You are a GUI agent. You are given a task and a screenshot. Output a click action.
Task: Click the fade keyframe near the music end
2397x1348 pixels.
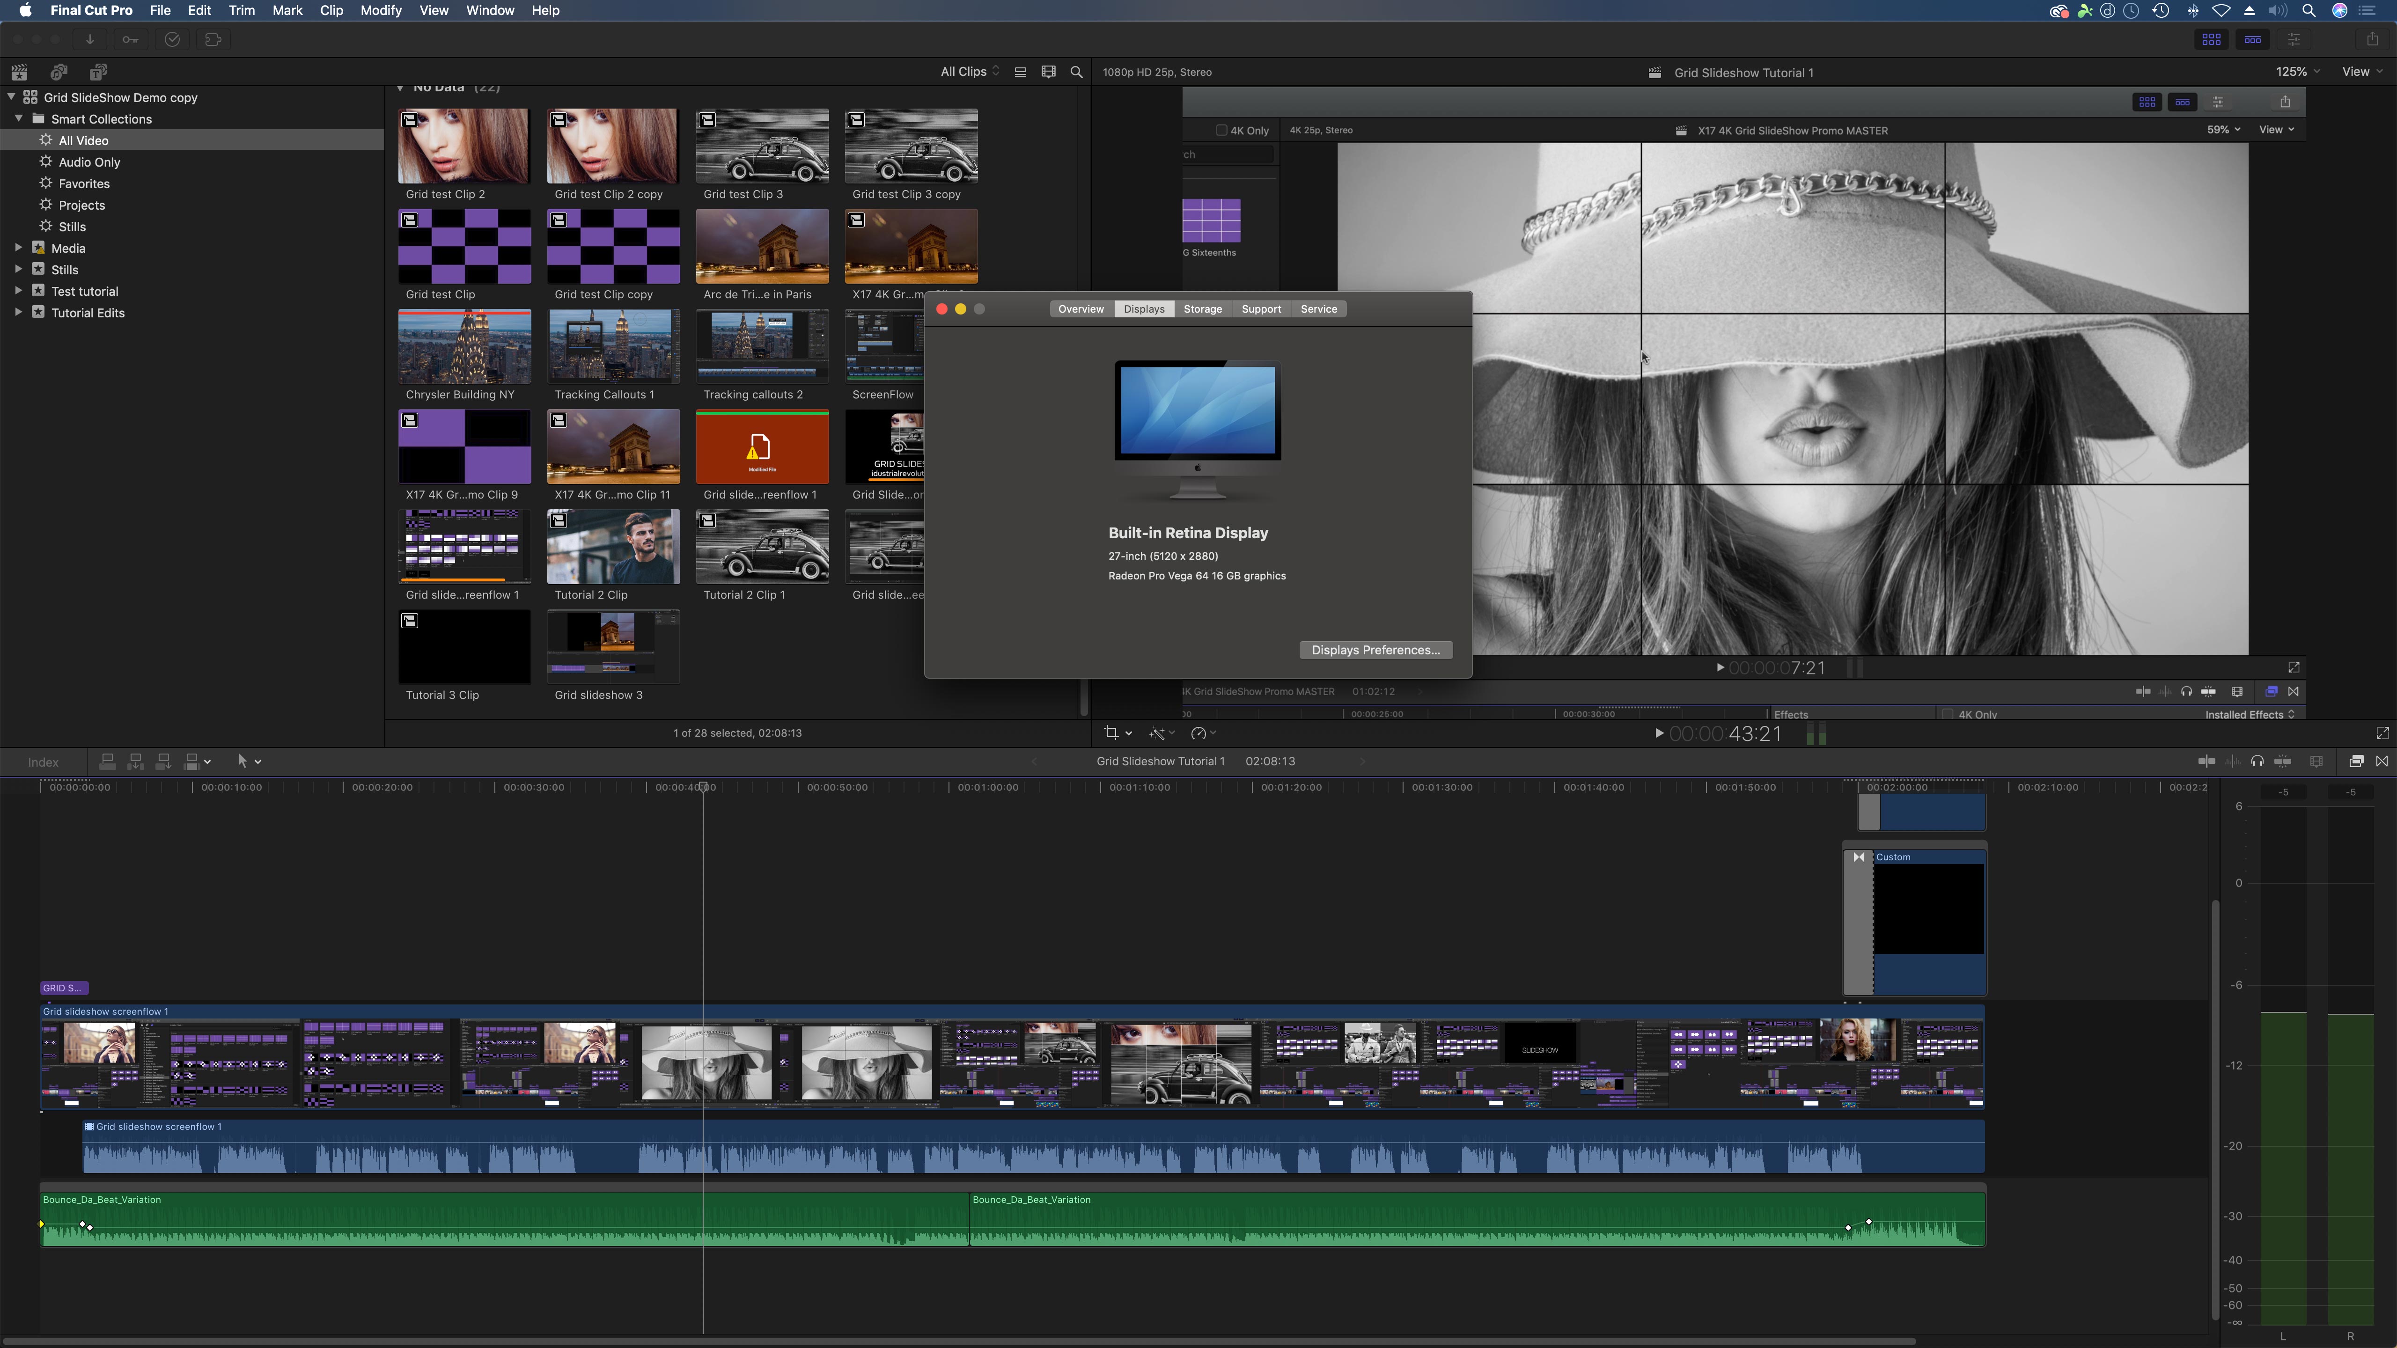click(x=1868, y=1222)
